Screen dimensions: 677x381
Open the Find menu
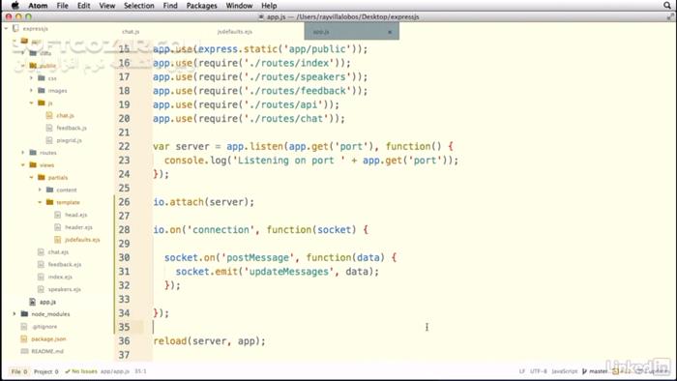pyautogui.click(x=170, y=6)
